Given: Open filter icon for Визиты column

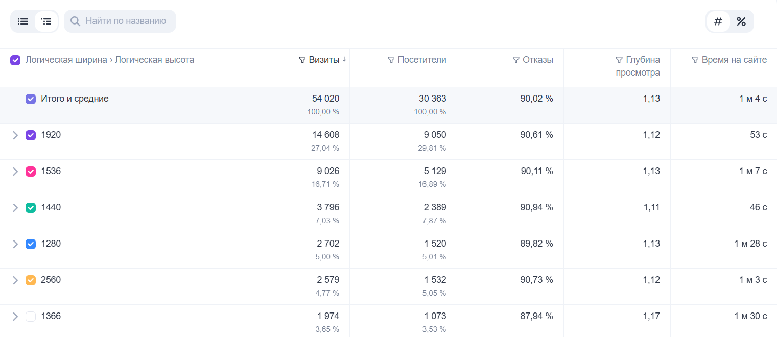Looking at the screenshot, I should (x=302, y=60).
